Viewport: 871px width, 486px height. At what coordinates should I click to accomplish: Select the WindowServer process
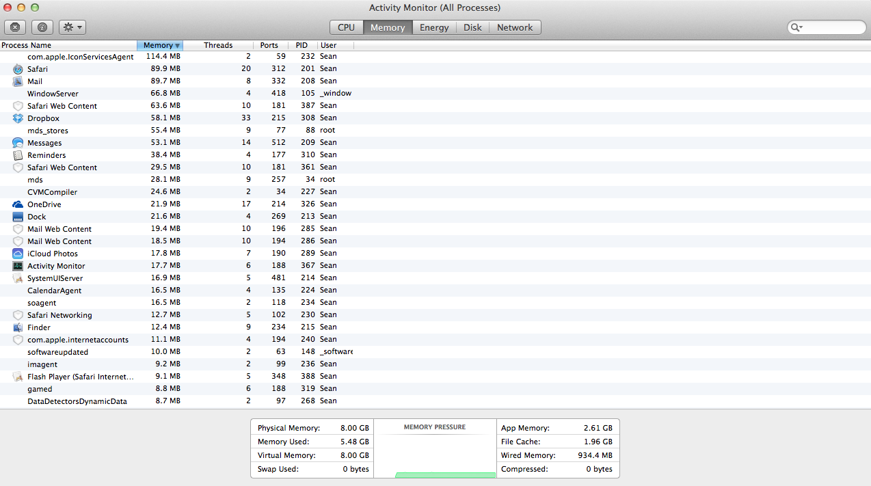(53, 94)
